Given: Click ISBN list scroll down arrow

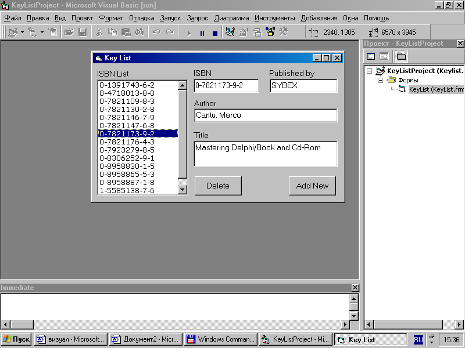Looking at the screenshot, I should (182, 190).
